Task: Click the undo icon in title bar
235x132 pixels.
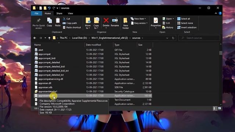Action: click(49, 8)
